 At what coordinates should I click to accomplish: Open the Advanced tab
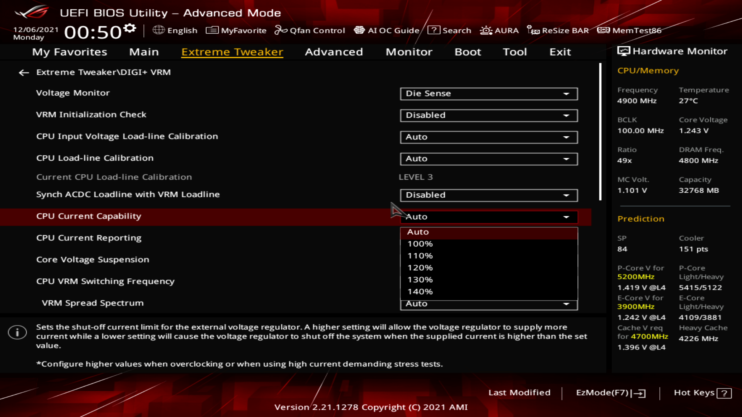click(x=334, y=52)
